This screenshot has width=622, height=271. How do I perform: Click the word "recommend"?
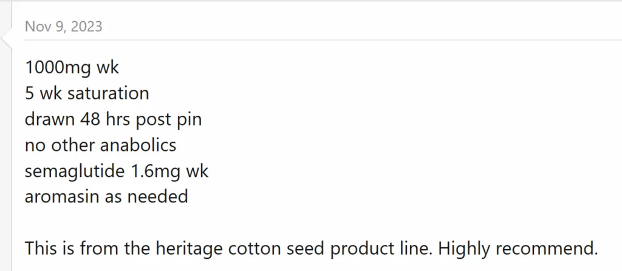545,249
